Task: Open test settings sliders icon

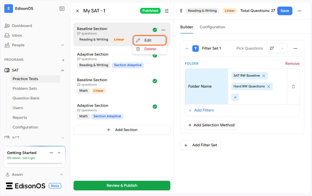Action: pyautogui.click(x=167, y=11)
